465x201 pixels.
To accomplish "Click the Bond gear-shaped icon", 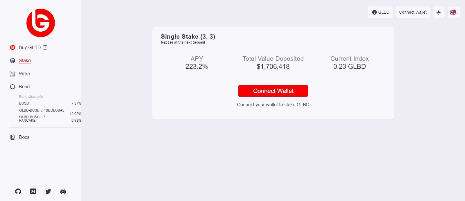I will coord(12,87).
